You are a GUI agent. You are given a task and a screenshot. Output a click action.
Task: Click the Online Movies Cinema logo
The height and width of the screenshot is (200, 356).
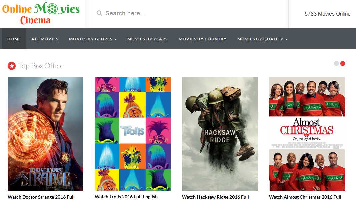pos(41,14)
